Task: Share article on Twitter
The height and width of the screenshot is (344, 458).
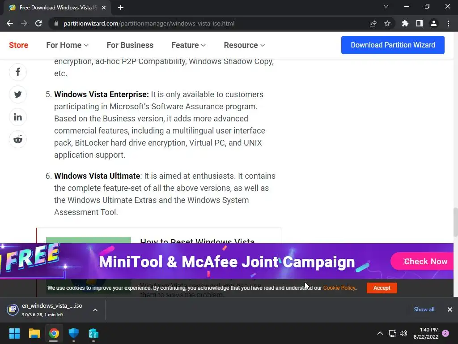Action: click(18, 95)
